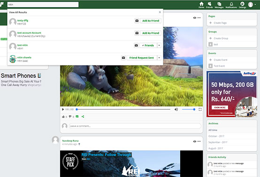Image resolution: width=260 pixels, height=177 pixels.
Task: Expand Friend Request Sent dropdown arrow
Action: (x=159, y=57)
